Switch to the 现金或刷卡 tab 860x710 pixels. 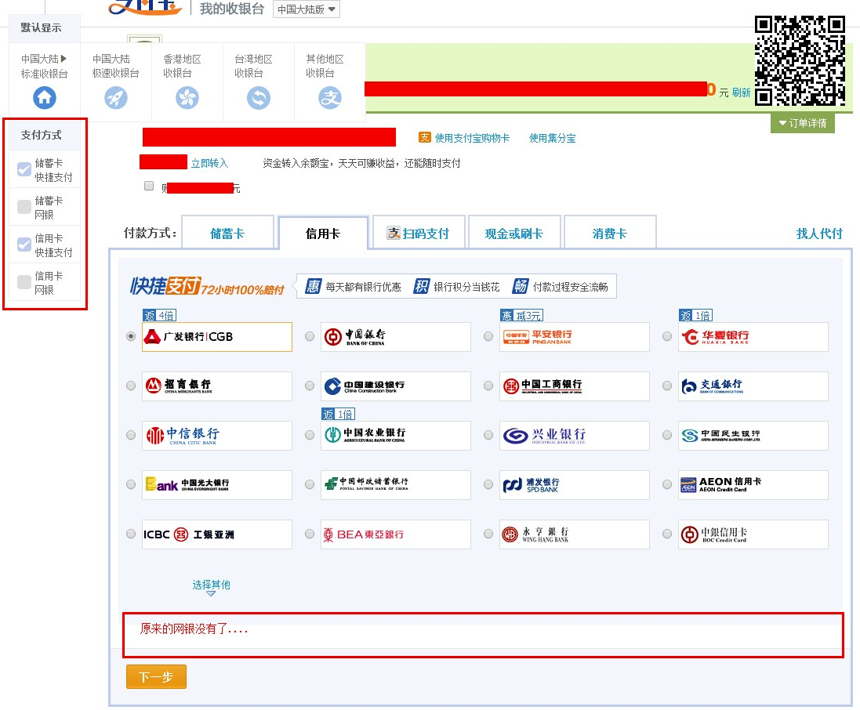pos(514,233)
